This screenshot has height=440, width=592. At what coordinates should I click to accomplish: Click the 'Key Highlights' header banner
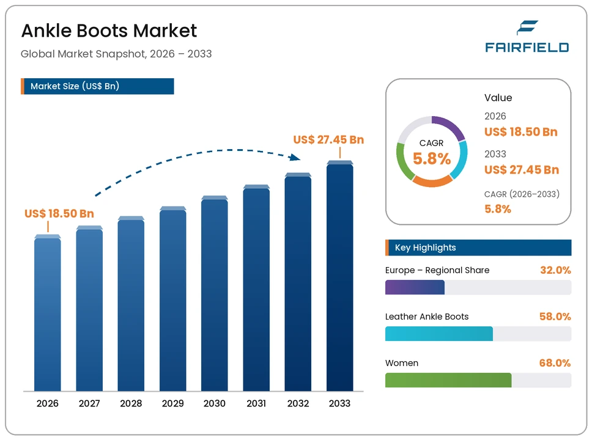coord(478,248)
